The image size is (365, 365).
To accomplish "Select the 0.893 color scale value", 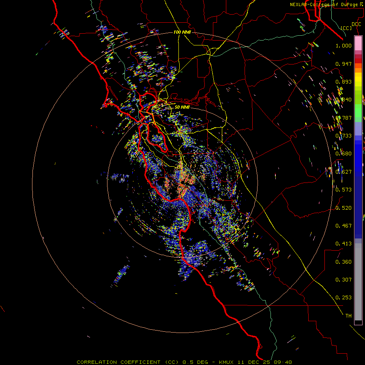I will pos(344,82).
